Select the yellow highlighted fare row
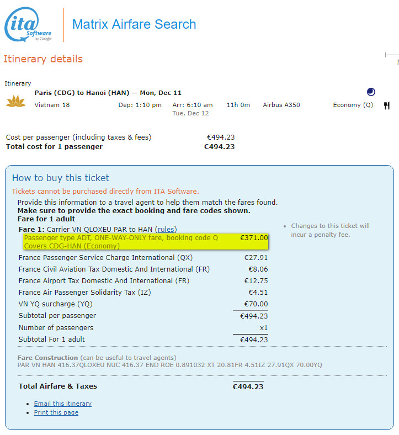Image resolution: width=399 pixels, height=435 pixels. click(146, 241)
